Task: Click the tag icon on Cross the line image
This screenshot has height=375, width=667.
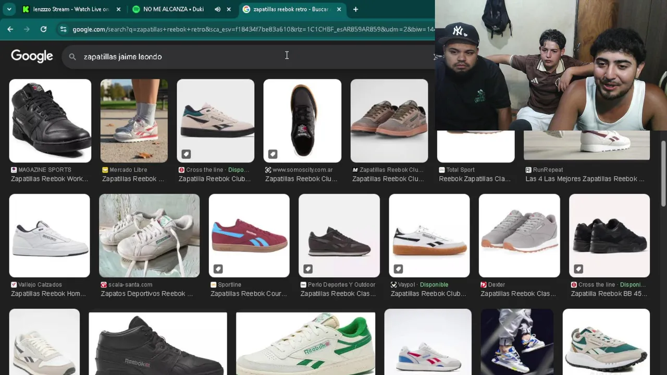Action: [x=186, y=154]
